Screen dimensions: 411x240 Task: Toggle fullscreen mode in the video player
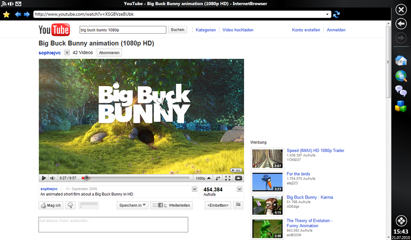[x=228, y=178]
